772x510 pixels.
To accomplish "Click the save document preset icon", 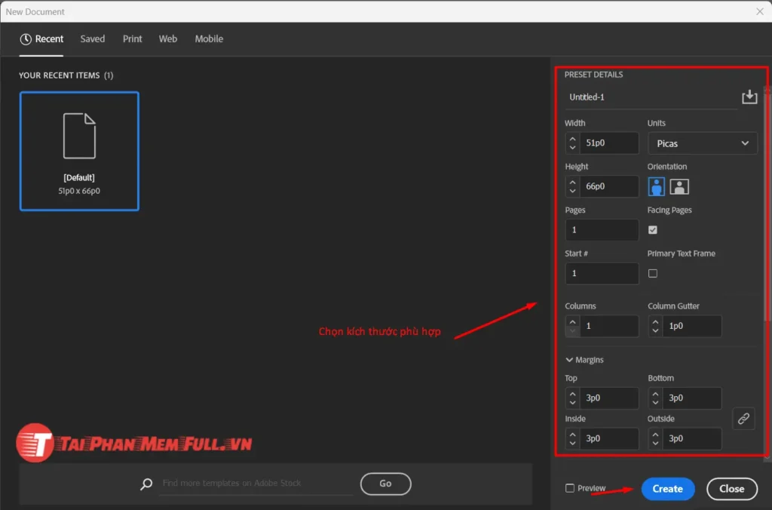I will (749, 96).
